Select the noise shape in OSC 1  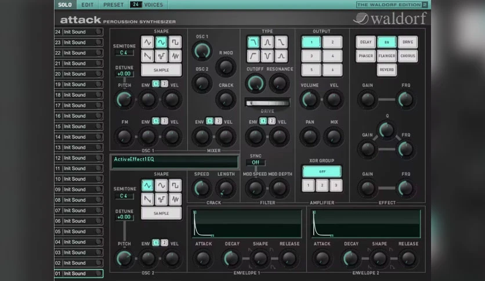[175, 56]
